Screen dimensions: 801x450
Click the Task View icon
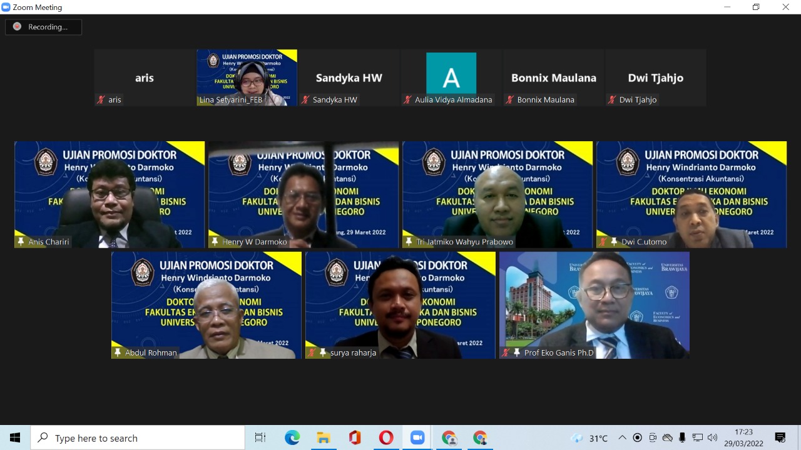(x=260, y=438)
